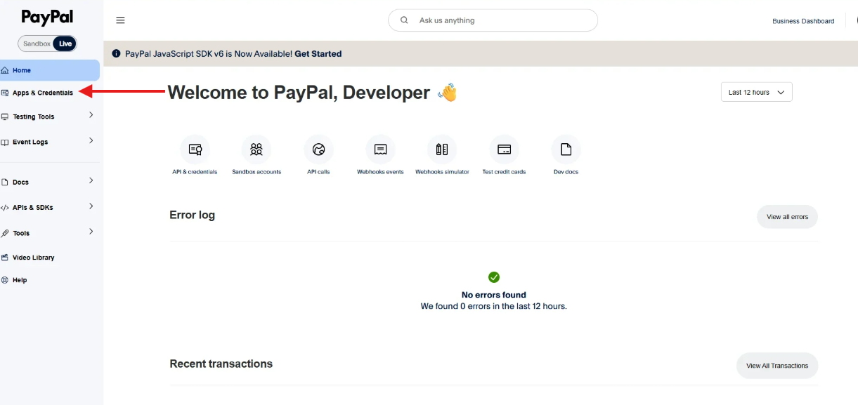Viewport: 858px width, 405px height.
Task: Click the Help lifebuoy icon
Action: coord(5,280)
